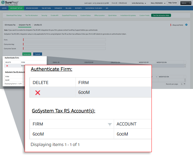Screen dimensions: 193x157
Task: Click the large red X in enlarged callout
Action: pyautogui.click(x=38, y=92)
